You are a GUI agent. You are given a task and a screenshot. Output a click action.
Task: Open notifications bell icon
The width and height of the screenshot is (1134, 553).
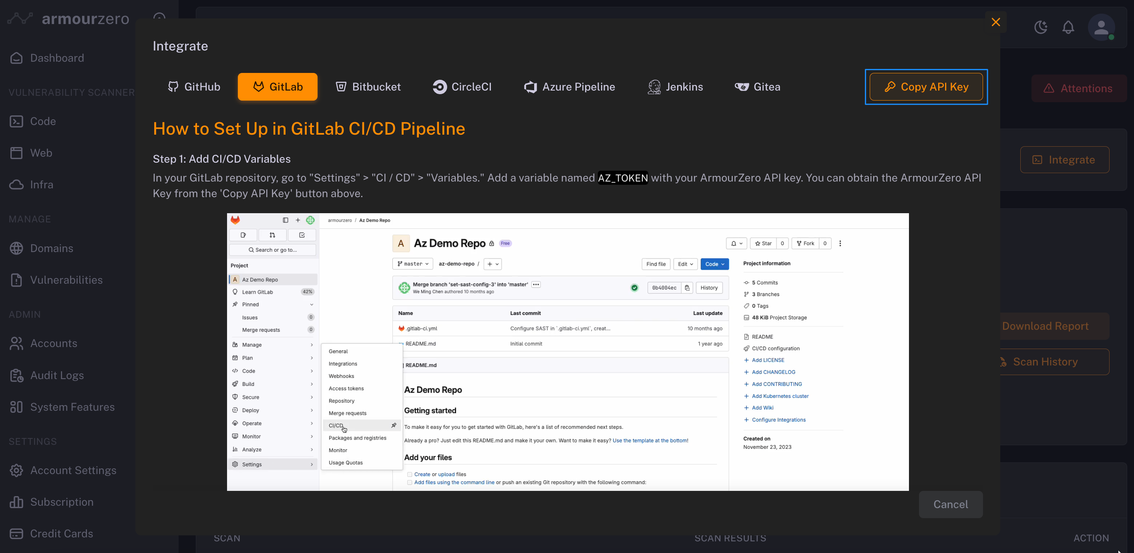click(x=1068, y=27)
